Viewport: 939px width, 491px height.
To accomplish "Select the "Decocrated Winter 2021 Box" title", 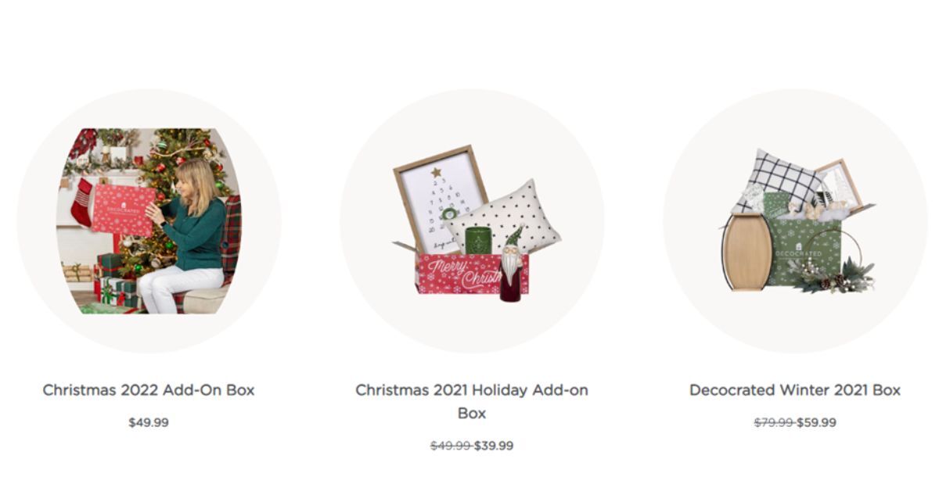I will (795, 389).
